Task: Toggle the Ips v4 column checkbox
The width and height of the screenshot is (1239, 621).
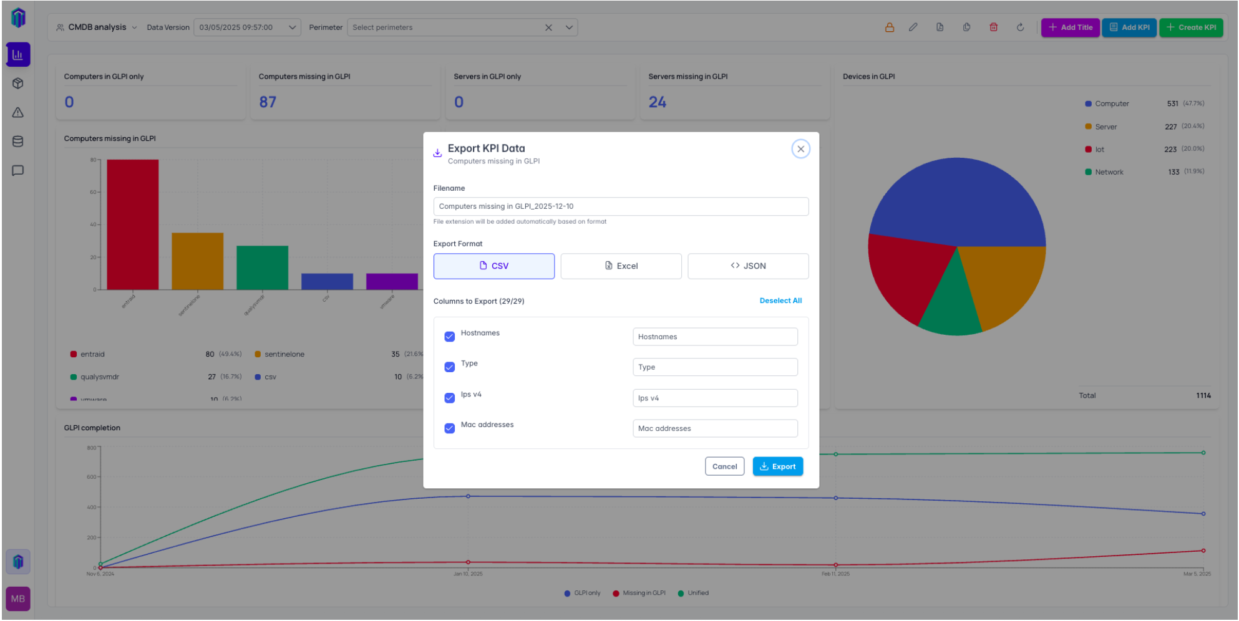Action: pyautogui.click(x=449, y=398)
